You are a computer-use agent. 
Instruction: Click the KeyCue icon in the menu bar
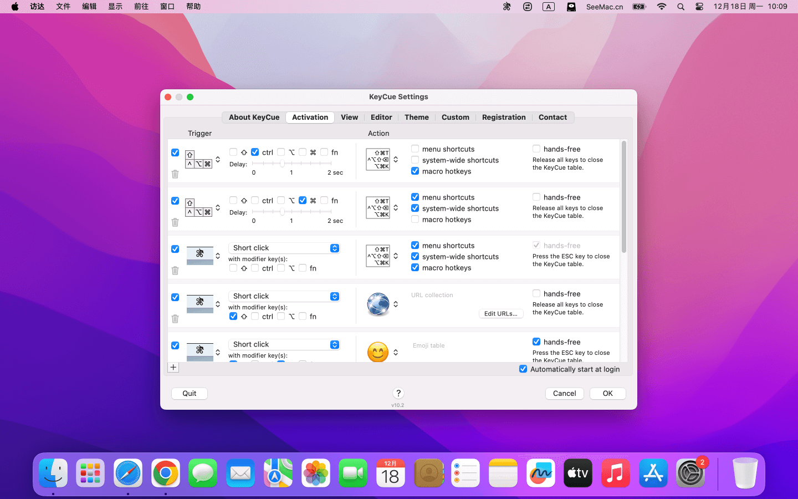[507, 7]
